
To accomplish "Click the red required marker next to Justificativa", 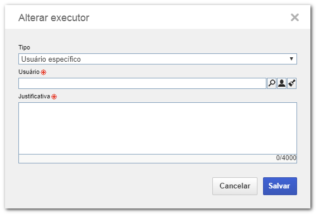I will click(x=54, y=97).
